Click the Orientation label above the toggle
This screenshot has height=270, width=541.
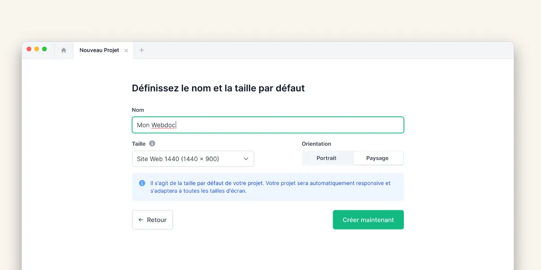(x=316, y=143)
